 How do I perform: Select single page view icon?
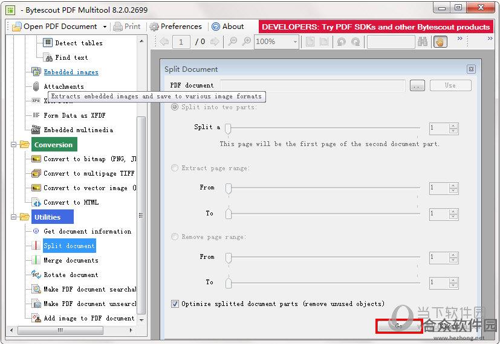pyautogui.click(x=310, y=42)
